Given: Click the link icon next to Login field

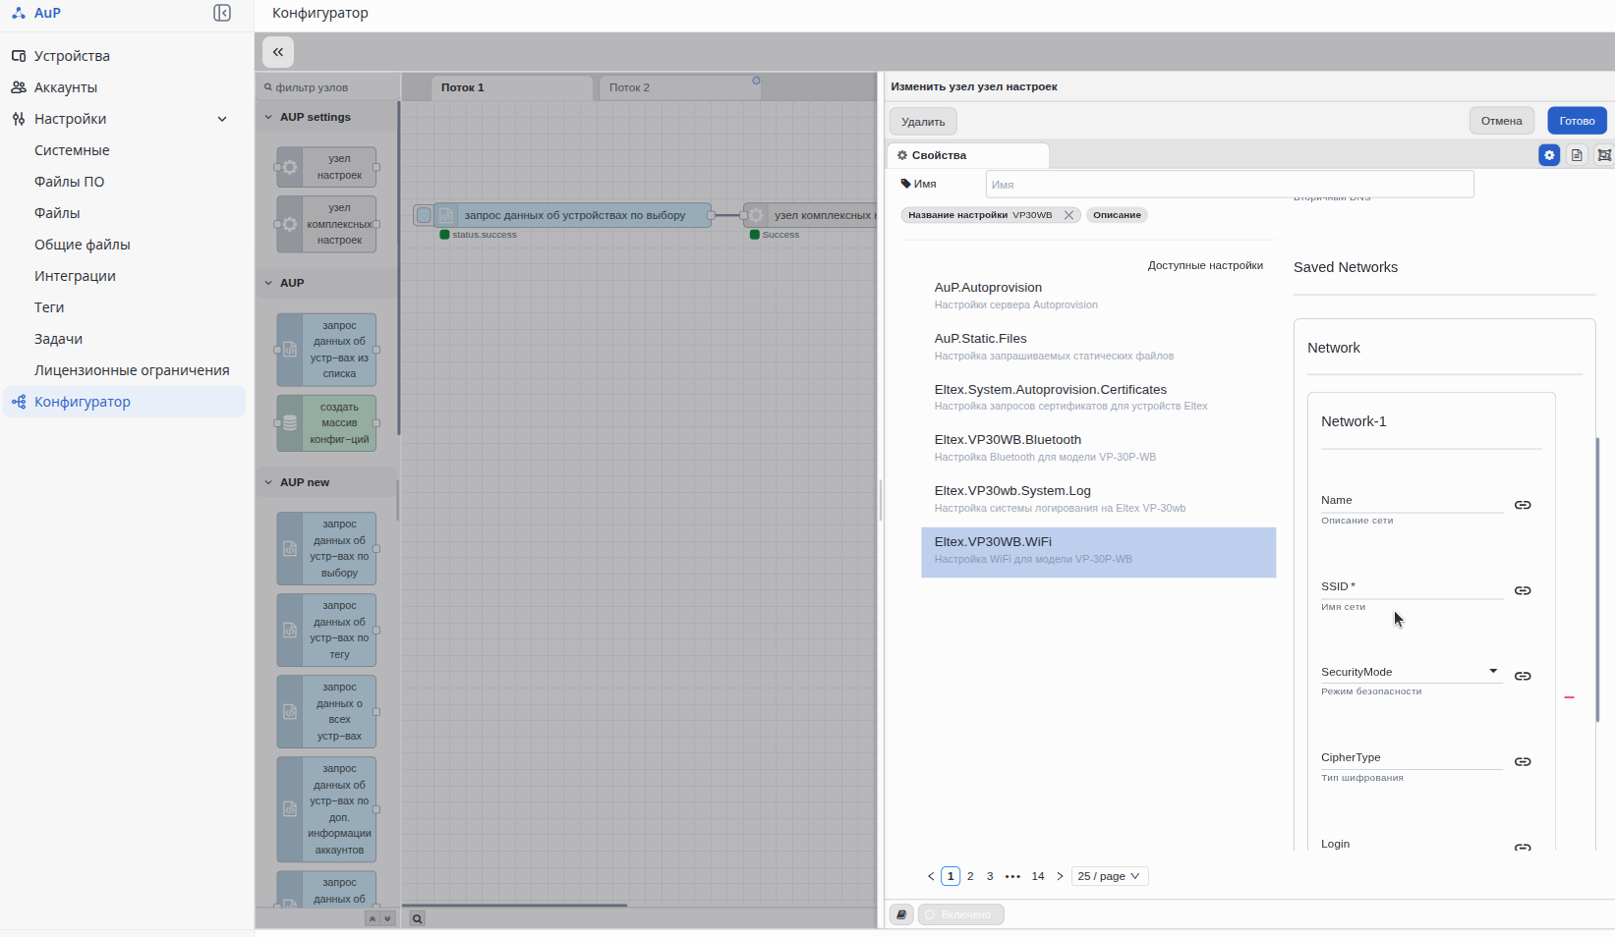Looking at the screenshot, I should 1523,847.
